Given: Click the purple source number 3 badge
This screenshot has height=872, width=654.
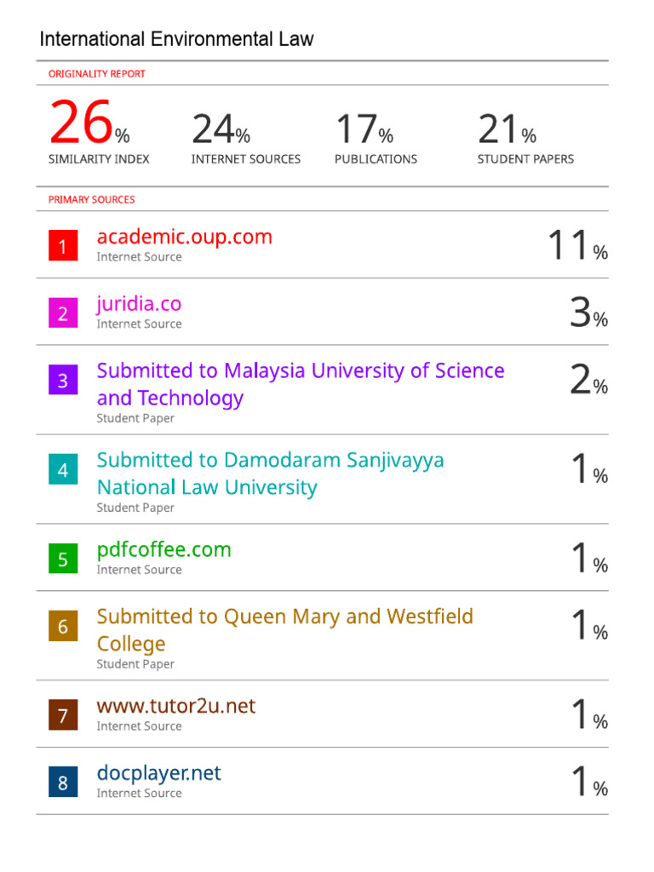Looking at the screenshot, I should pos(63,381).
